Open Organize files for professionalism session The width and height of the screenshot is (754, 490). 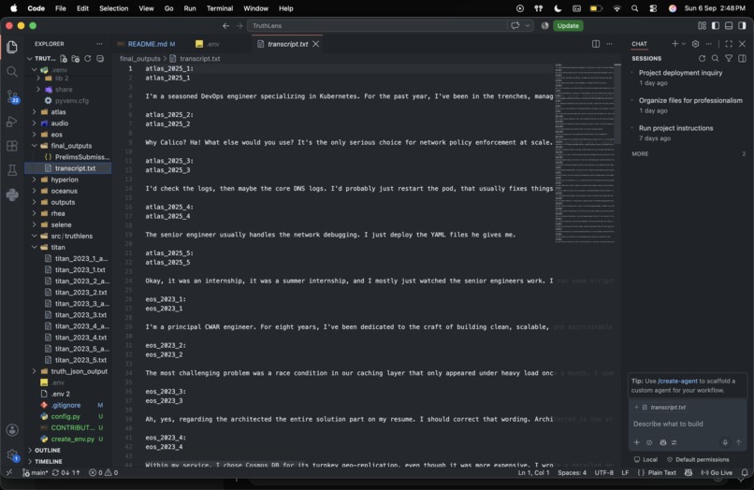690,100
